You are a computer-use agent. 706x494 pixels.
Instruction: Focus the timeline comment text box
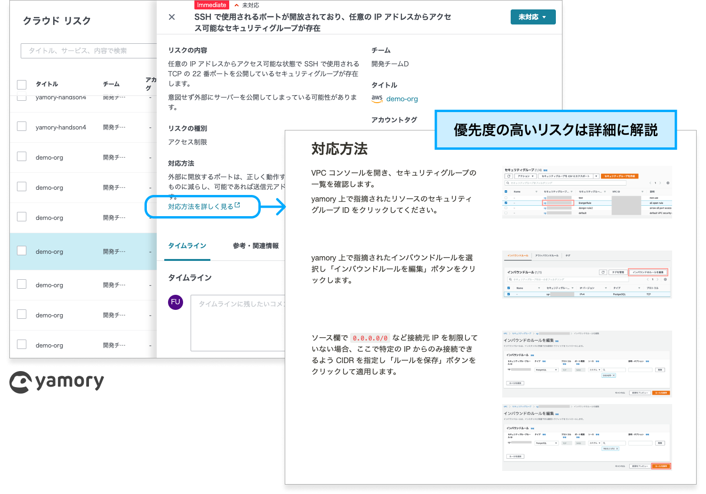238,324
